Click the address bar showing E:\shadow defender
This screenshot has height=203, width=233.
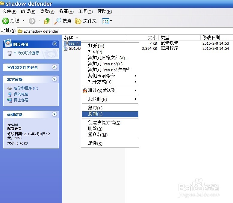tap(125, 31)
